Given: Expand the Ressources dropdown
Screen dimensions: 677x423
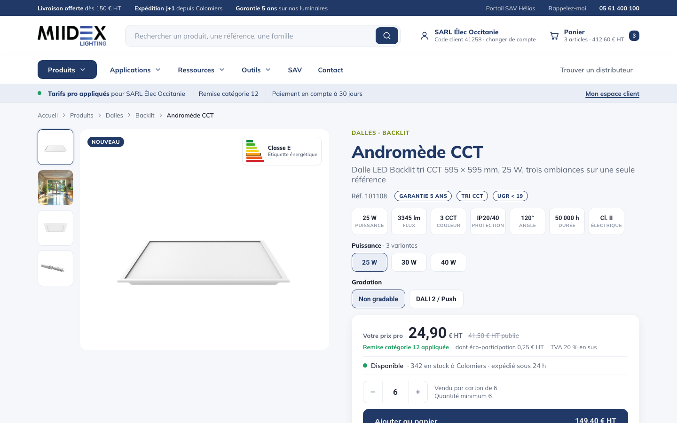Looking at the screenshot, I should (x=201, y=70).
